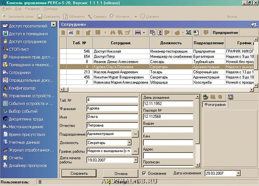This screenshot has width=259, height=186.
Task: Open 'Дизайнер пропусков' in sidebar
Action: pyautogui.click(x=28, y=166)
